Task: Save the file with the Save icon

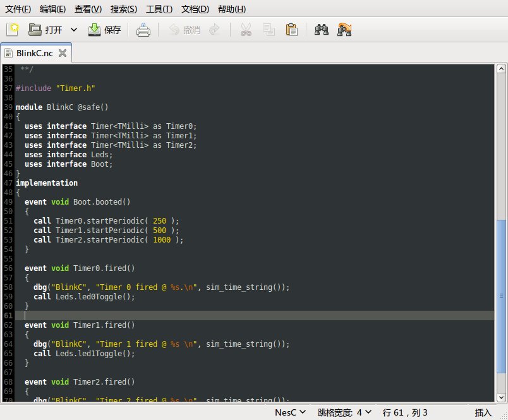Action: click(x=94, y=30)
